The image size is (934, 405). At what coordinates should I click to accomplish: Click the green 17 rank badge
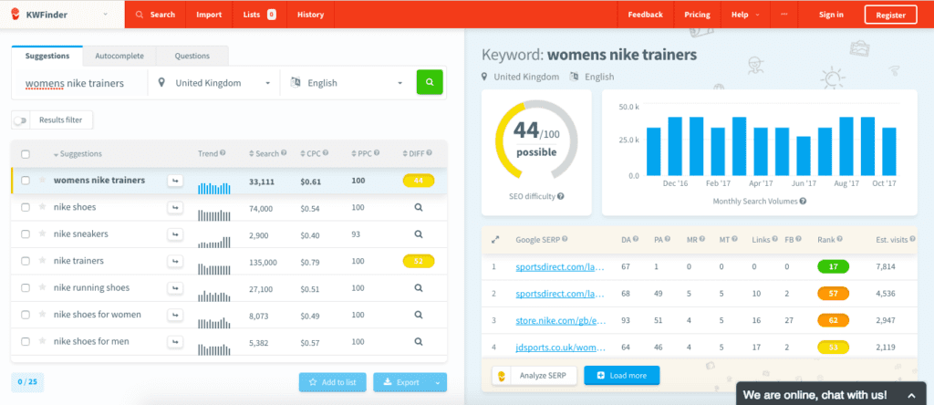tap(833, 267)
